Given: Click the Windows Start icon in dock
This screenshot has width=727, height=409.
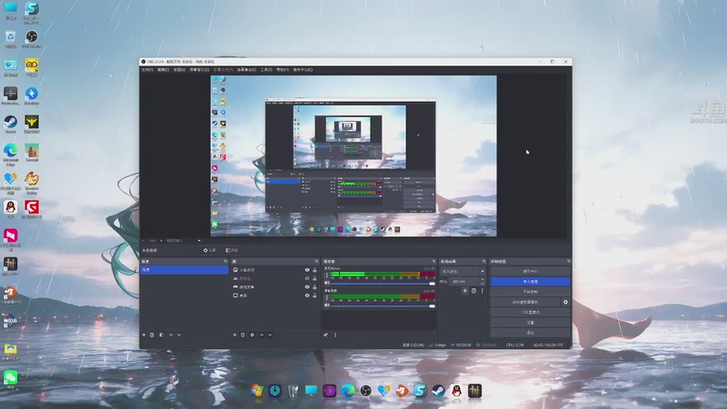Looking at the screenshot, I should (257, 391).
